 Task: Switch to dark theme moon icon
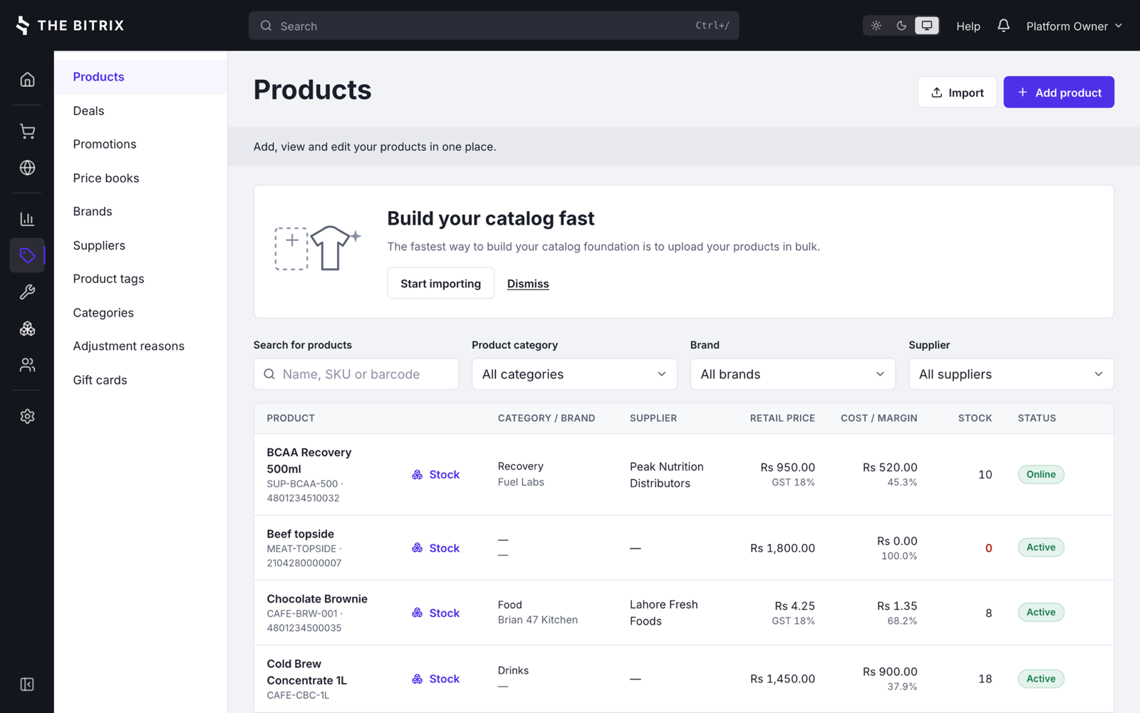point(901,26)
